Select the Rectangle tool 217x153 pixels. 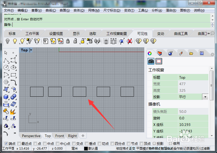click(x=13, y=75)
